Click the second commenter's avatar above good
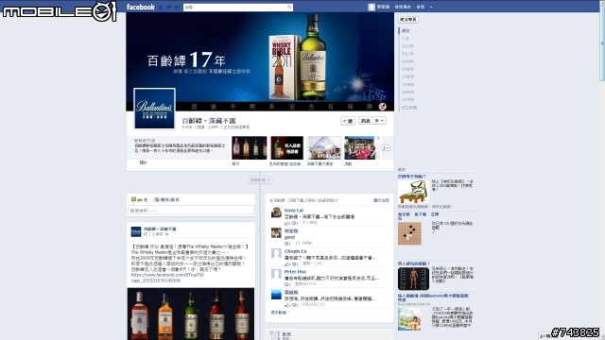Image resolution: width=605 pixels, height=340 pixels. pos(276,233)
